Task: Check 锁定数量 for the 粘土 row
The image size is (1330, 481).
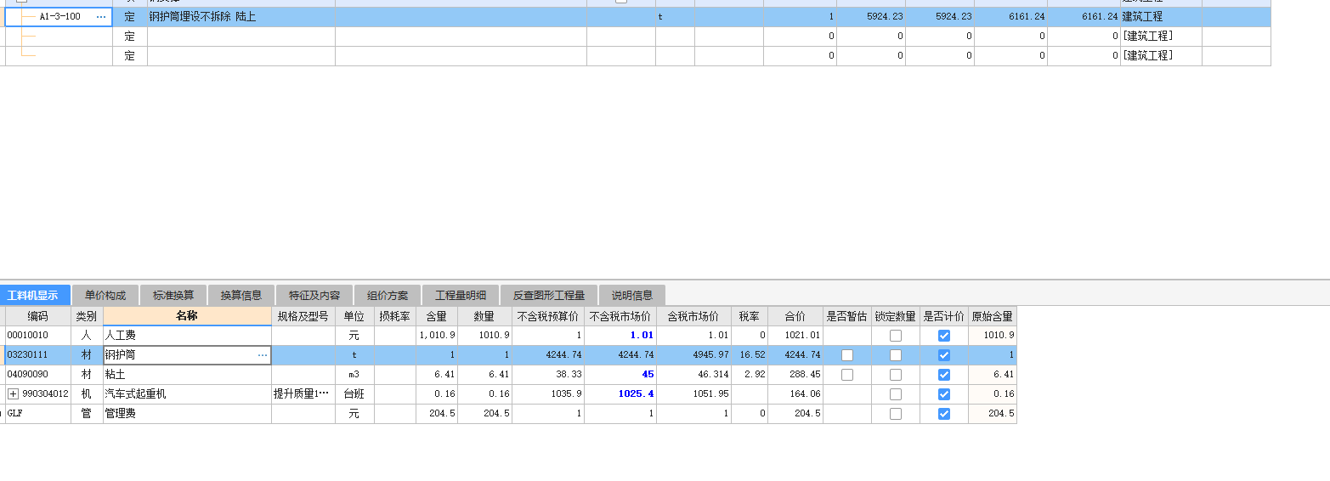Action: click(x=896, y=375)
